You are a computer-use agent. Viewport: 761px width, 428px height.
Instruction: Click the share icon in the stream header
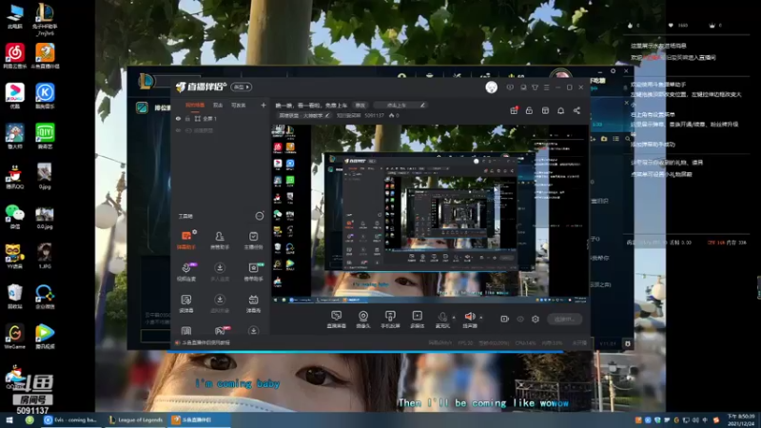pyautogui.click(x=576, y=110)
